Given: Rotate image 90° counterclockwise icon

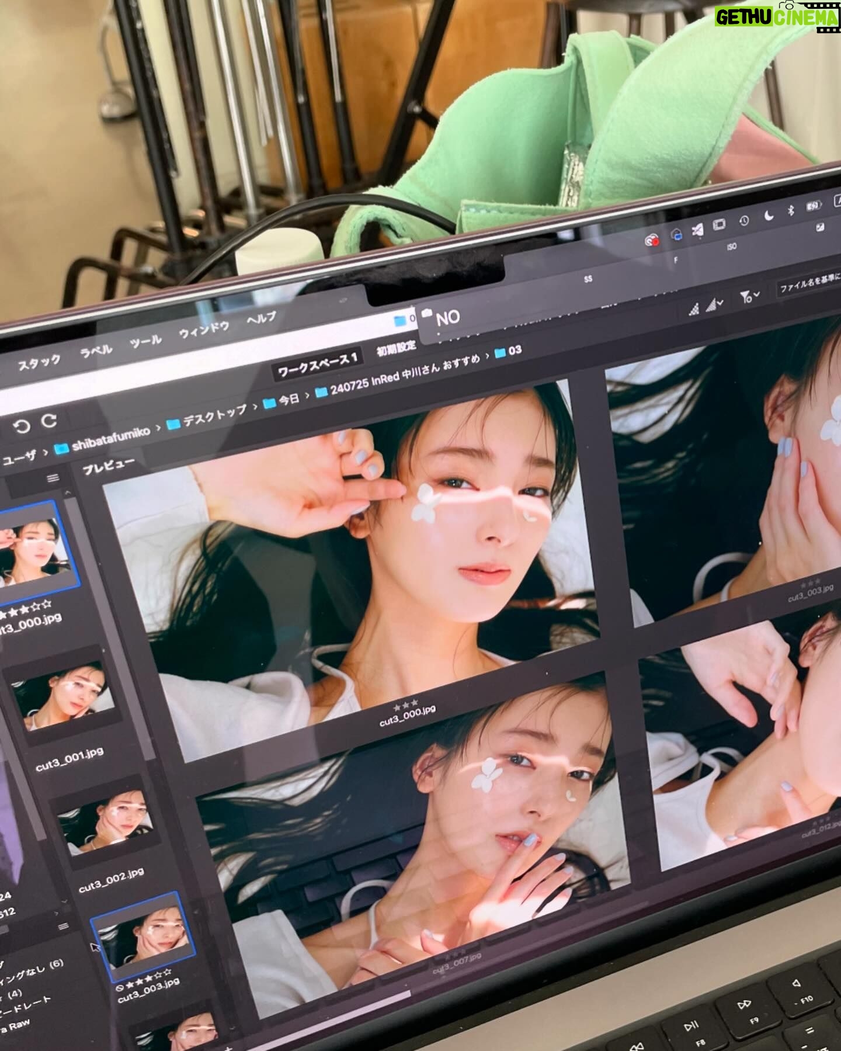Looking at the screenshot, I should tap(22, 427).
